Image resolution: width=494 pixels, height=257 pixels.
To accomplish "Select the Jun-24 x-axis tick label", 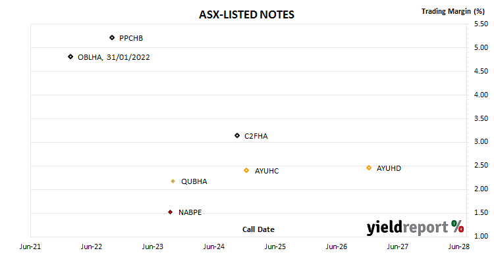I will tap(214, 246).
